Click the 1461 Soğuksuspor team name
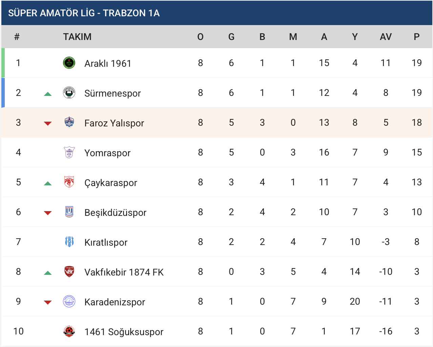The height and width of the screenshot is (347, 433). (x=124, y=332)
